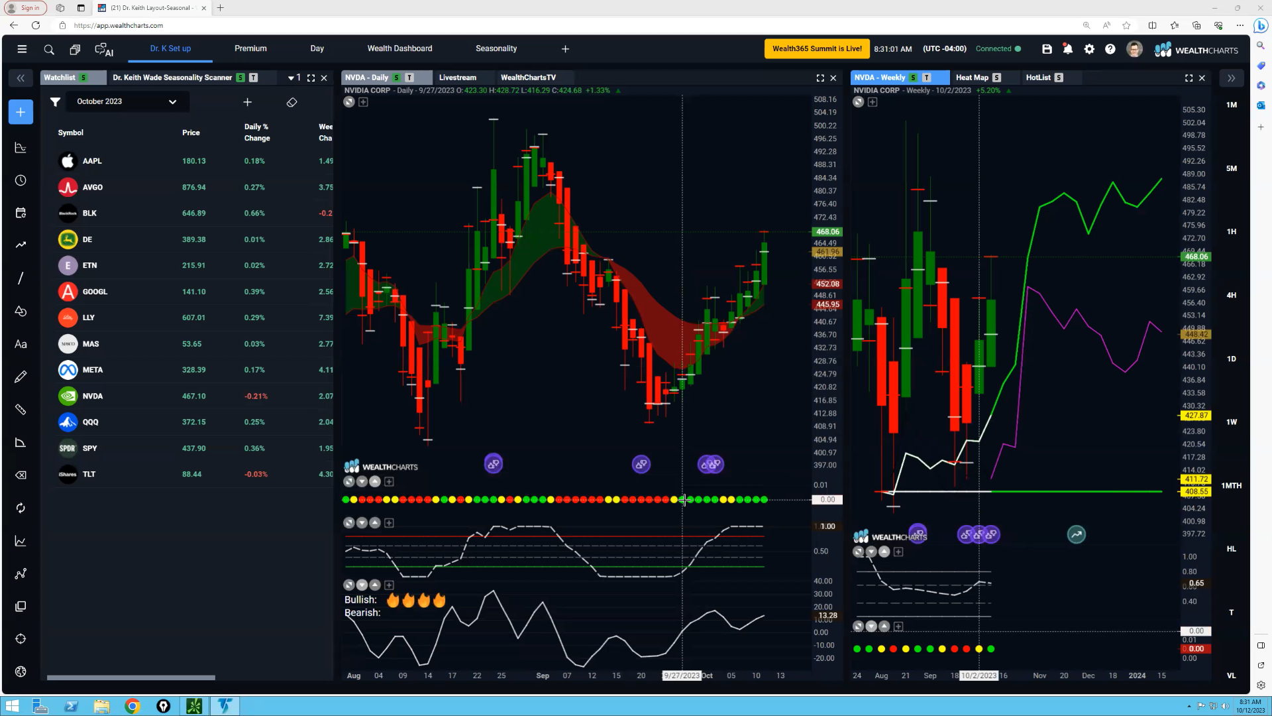The image size is (1272, 716).
Task: Click the blue add widget plus button
Action: click(x=21, y=112)
